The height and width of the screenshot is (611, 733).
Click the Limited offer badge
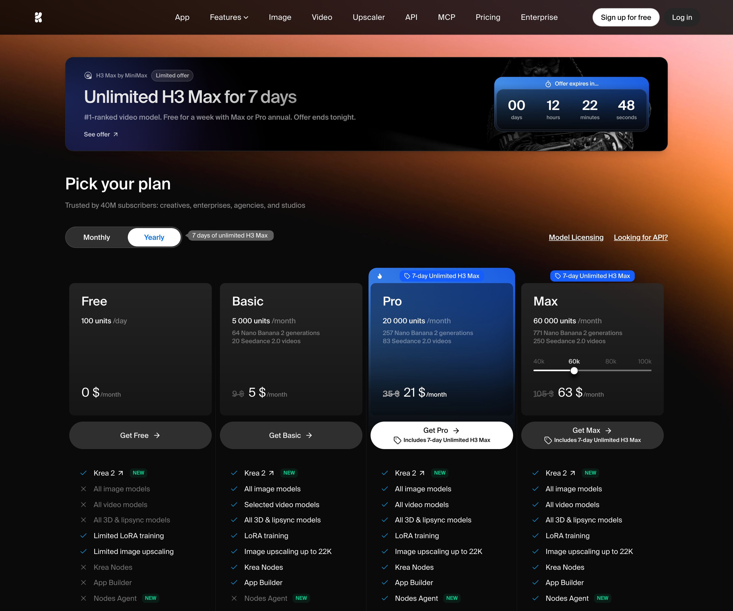point(172,75)
